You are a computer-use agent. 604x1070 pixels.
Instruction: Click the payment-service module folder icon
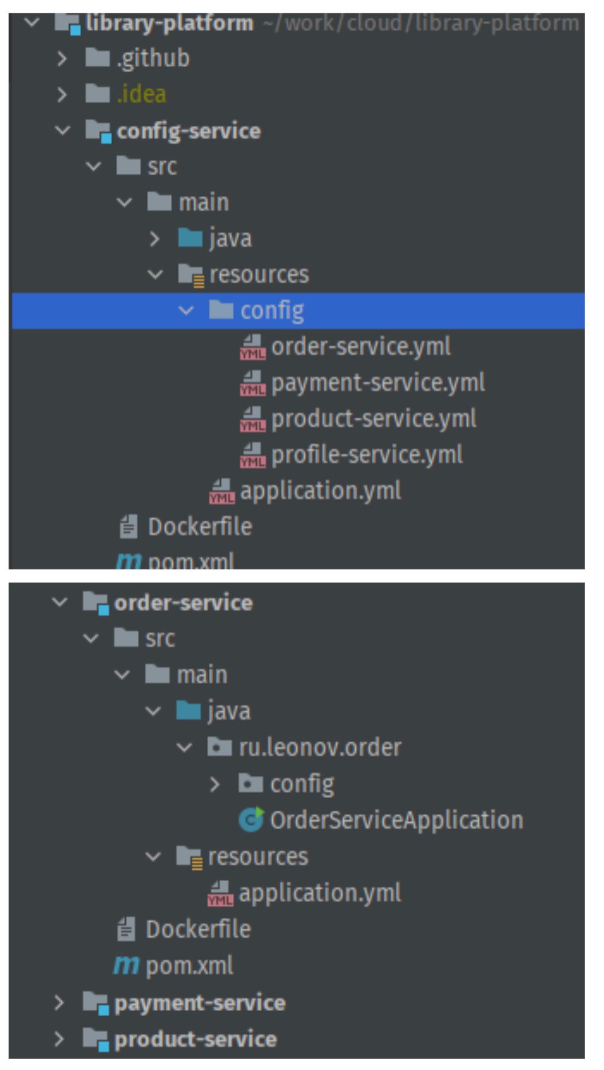point(96,1004)
